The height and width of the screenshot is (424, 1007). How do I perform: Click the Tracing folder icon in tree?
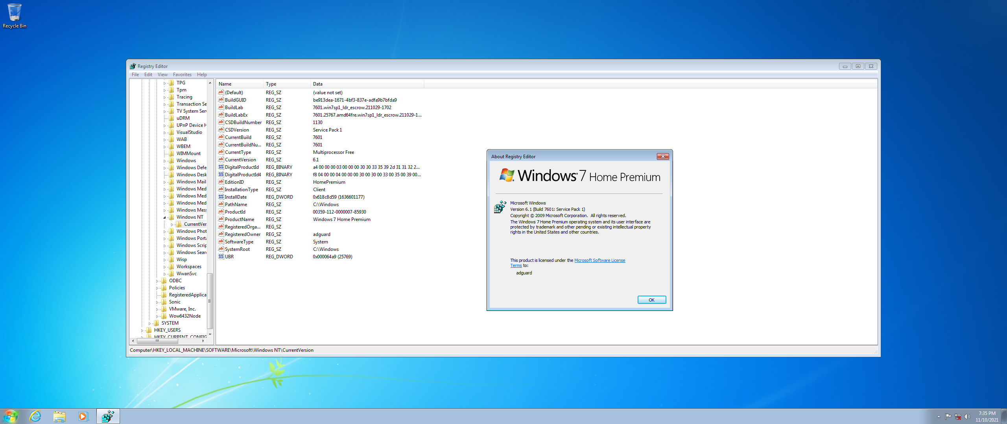(172, 97)
